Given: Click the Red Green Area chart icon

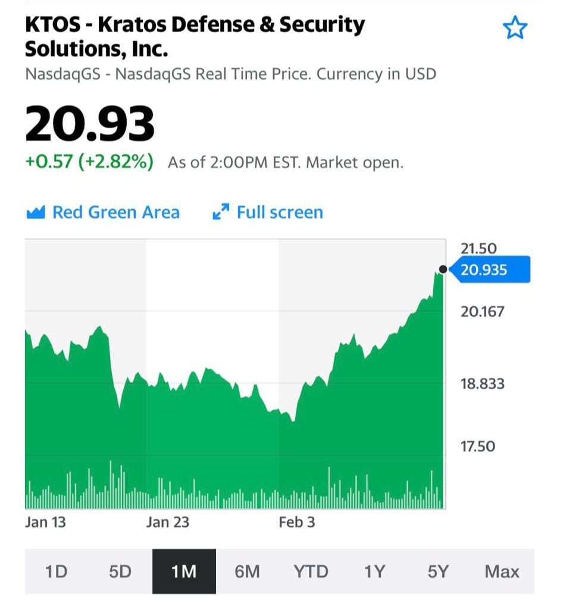Looking at the screenshot, I should click(36, 213).
